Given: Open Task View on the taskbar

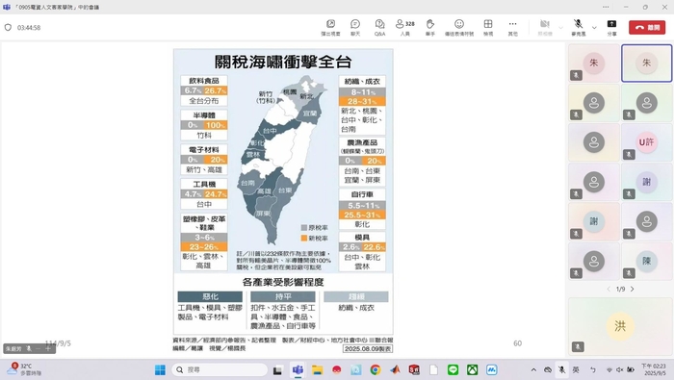Looking at the screenshot, I should [x=277, y=369].
